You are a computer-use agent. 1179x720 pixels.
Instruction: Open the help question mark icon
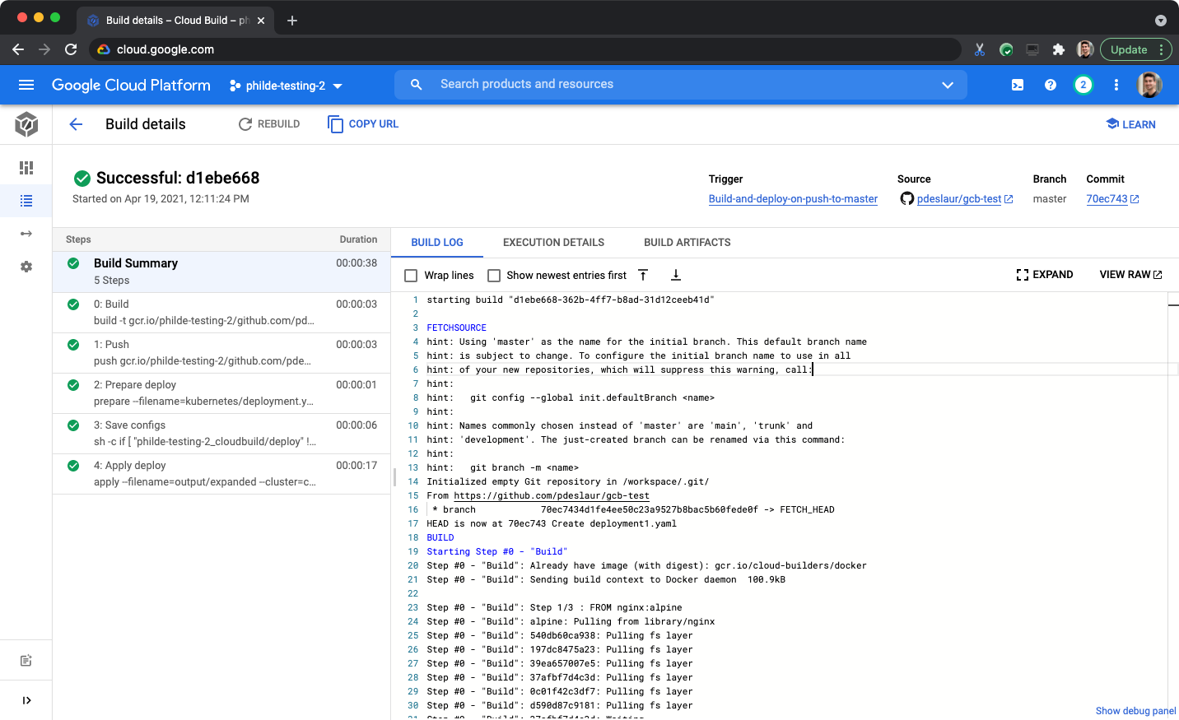(x=1051, y=85)
